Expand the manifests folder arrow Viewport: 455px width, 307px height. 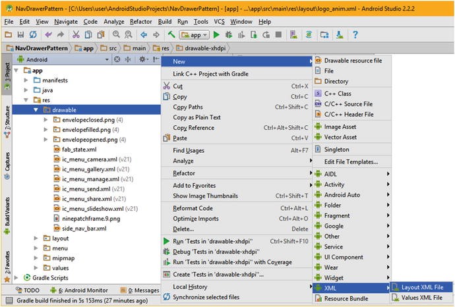point(26,80)
